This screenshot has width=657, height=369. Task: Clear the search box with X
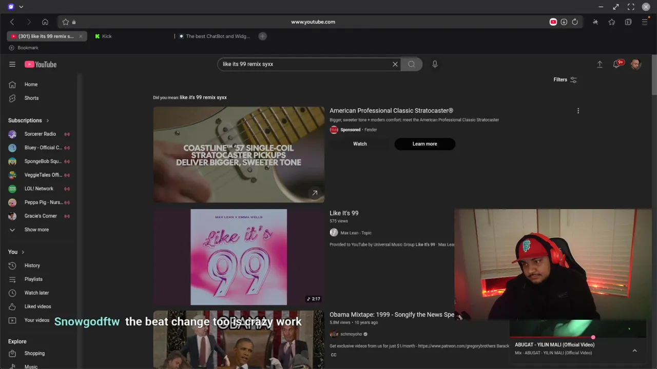tap(395, 64)
